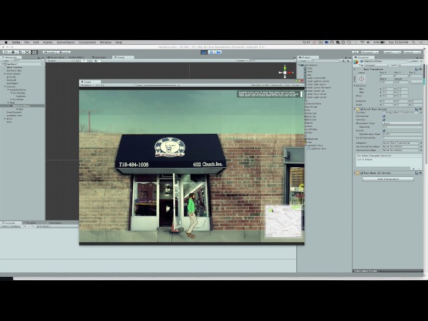Click the anchor presets box in Rect Transform
Screen dimensions: 428x321
361,79
